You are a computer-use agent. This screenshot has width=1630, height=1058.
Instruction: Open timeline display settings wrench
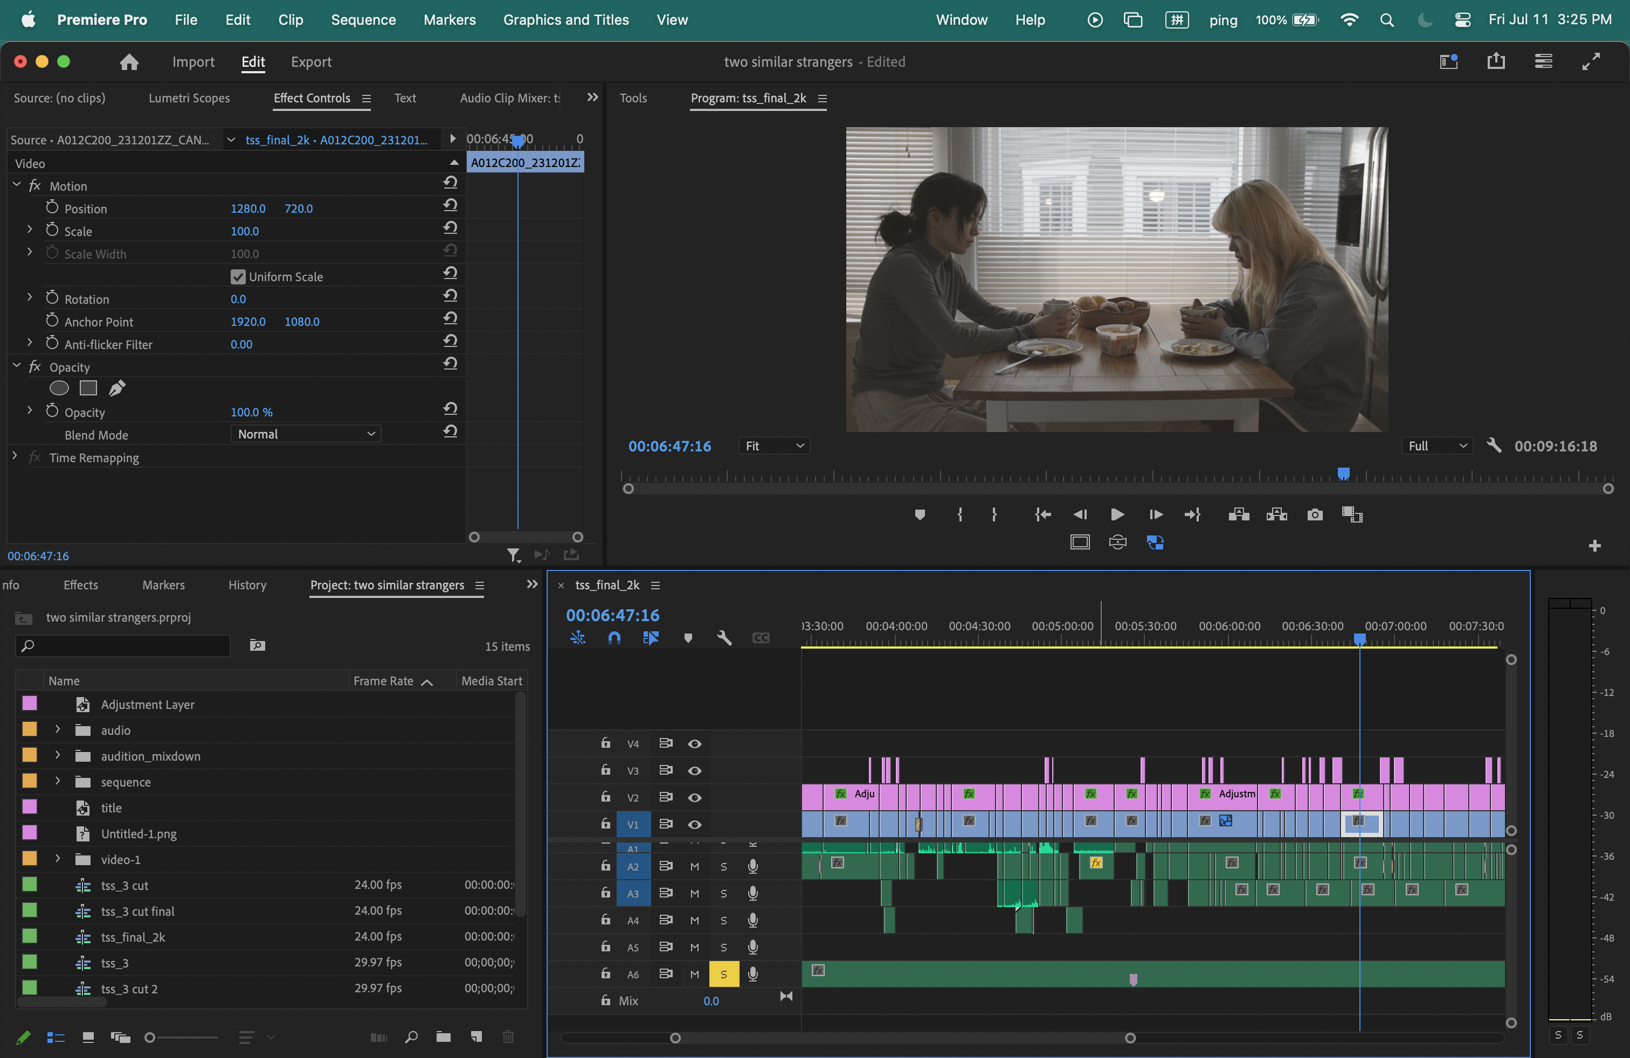pos(724,638)
